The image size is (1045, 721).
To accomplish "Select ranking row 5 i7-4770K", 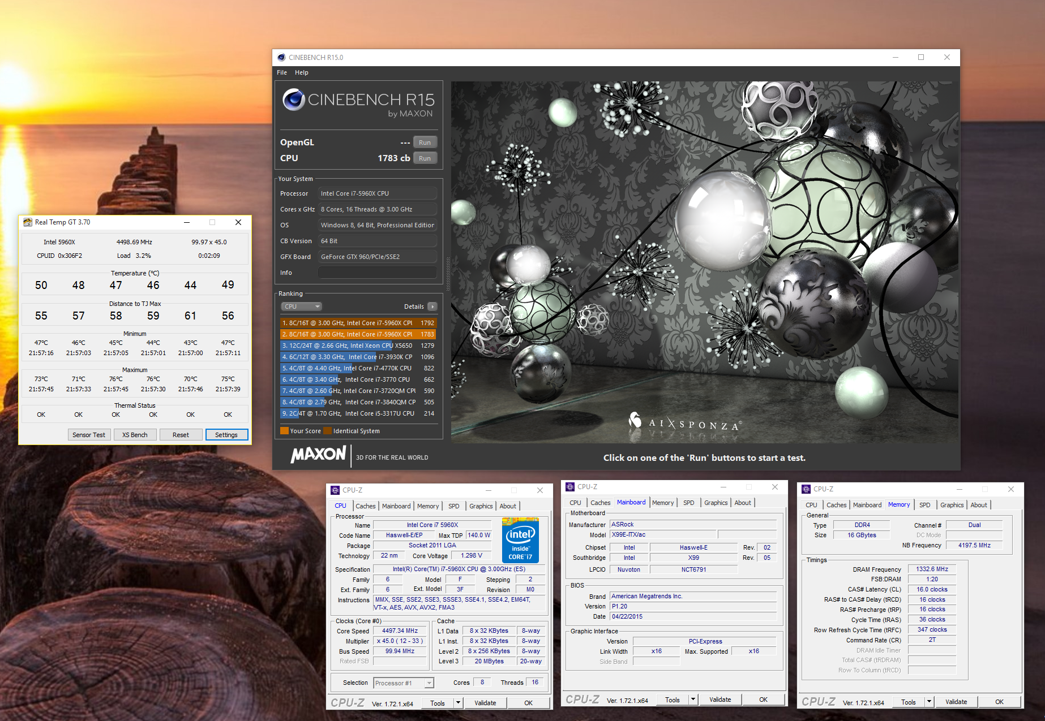I will click(x=358, y=368).
